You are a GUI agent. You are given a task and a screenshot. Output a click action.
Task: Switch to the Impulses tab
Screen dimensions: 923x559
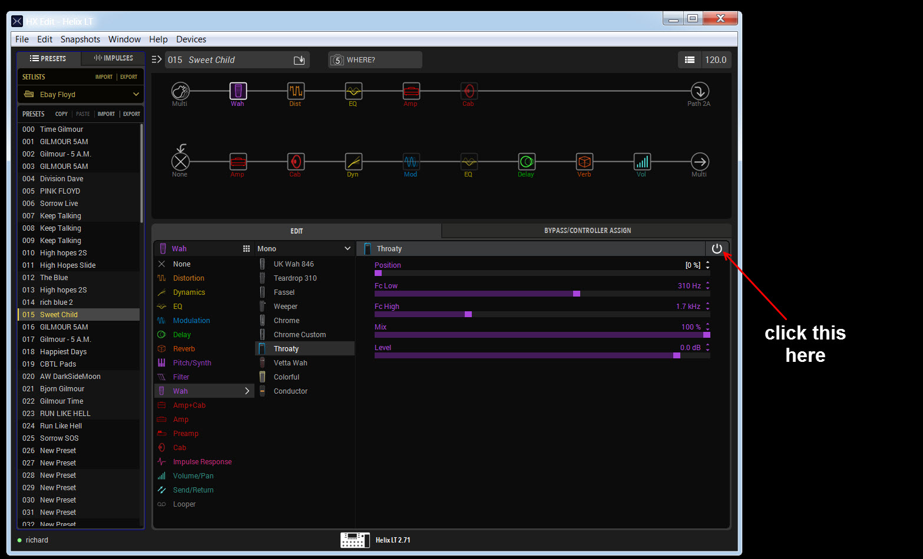[113, 58]
